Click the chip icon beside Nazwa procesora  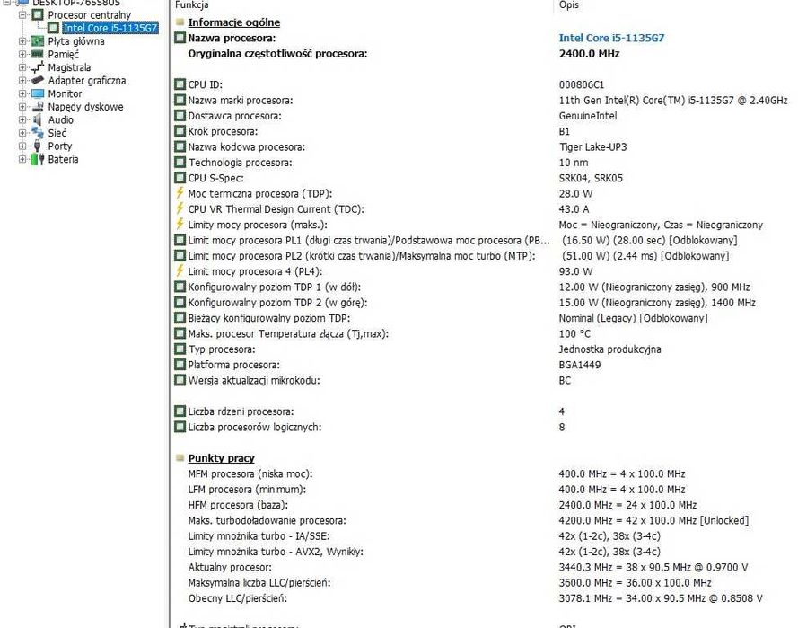click(x=180, y=38)
